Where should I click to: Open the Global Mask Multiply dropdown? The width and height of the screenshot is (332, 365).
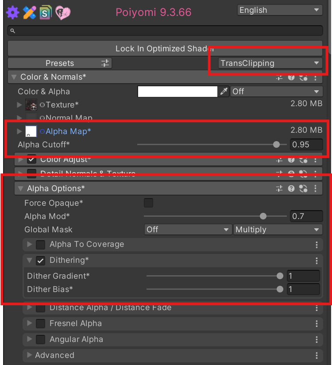[x=278, y=230]
